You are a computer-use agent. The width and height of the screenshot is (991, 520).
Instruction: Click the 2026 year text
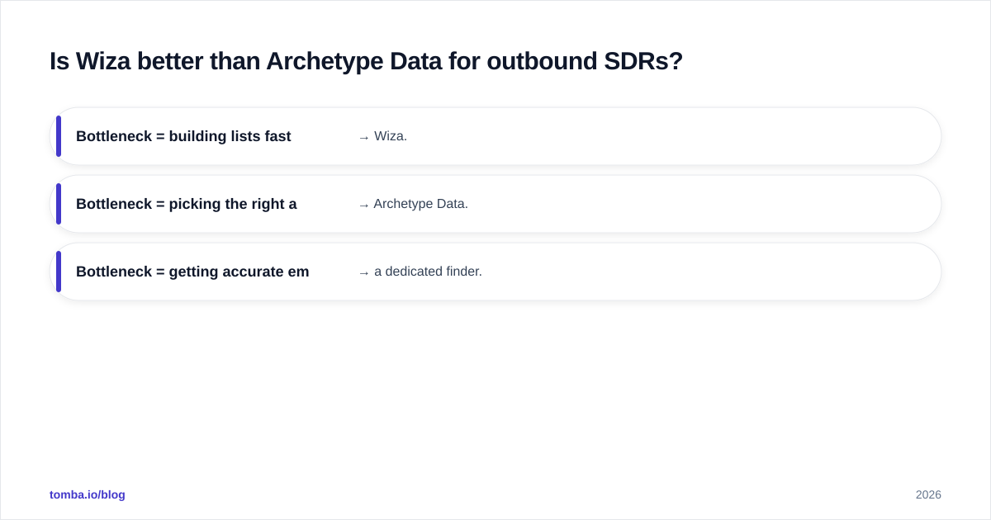pyautogui.click(x=928, y=494)
